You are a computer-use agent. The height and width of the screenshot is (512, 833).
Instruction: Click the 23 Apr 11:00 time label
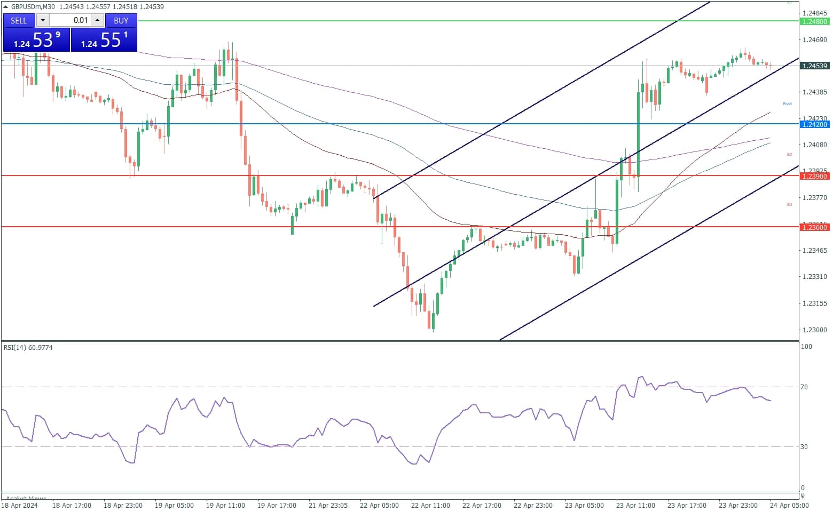point(635,505)
